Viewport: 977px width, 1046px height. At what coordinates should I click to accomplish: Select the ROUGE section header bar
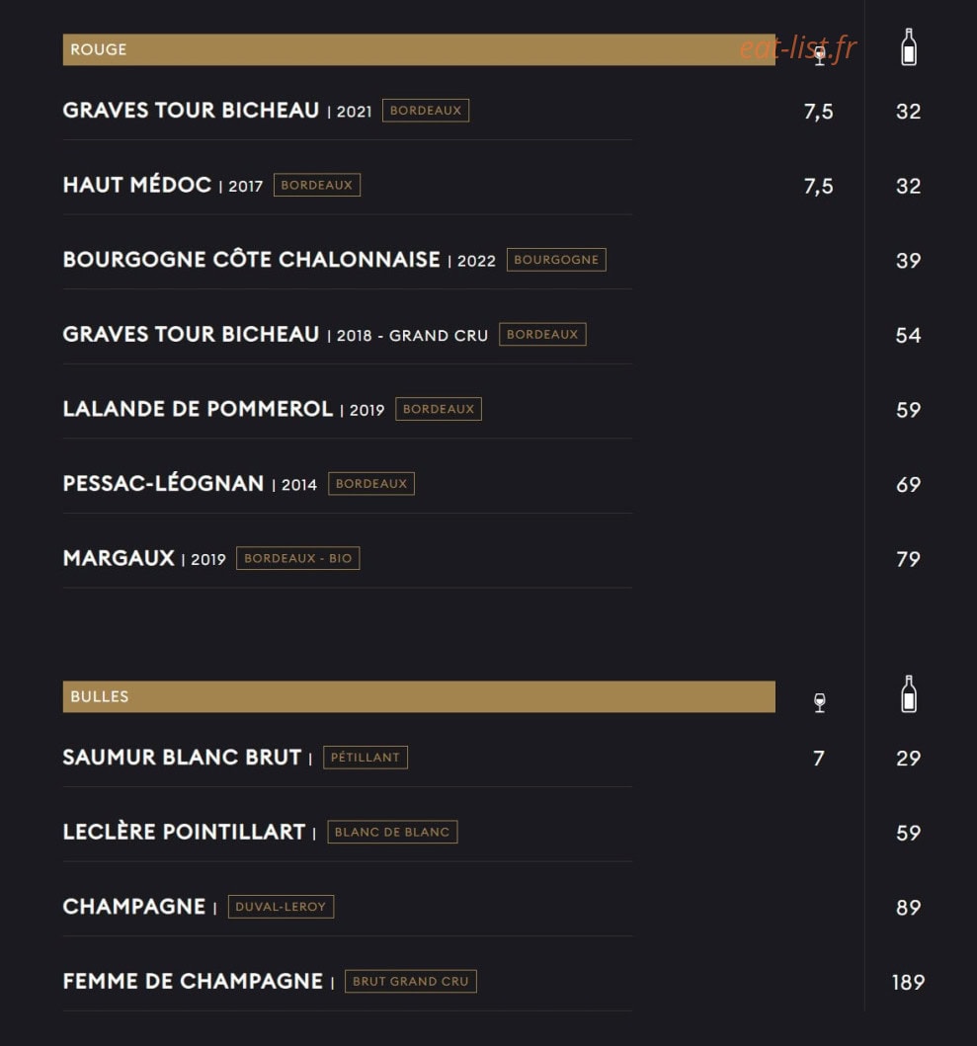[x=419, y=50]
